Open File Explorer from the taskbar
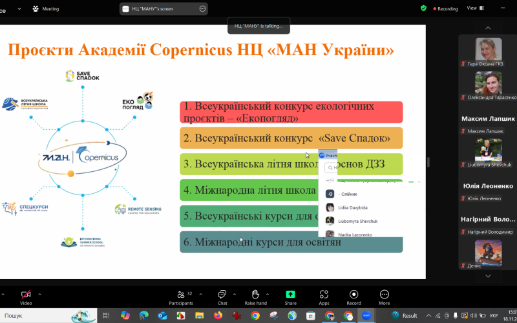This screenshot has height=323, width=517. (x=199, y=316)
